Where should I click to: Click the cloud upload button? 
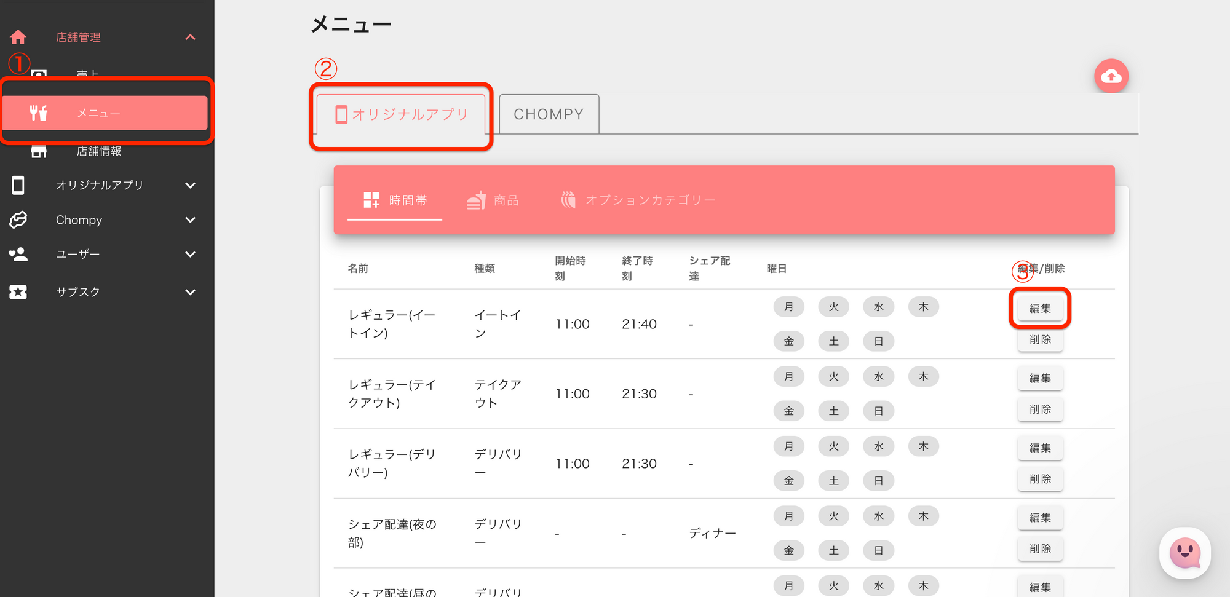[1111, 76]
